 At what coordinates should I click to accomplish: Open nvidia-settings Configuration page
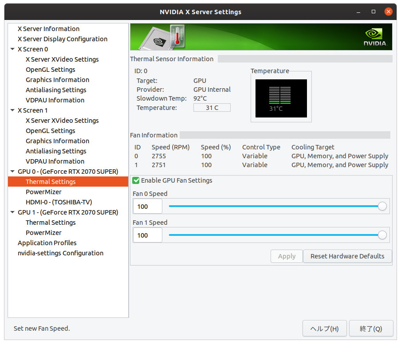click(x=61, y=253)
